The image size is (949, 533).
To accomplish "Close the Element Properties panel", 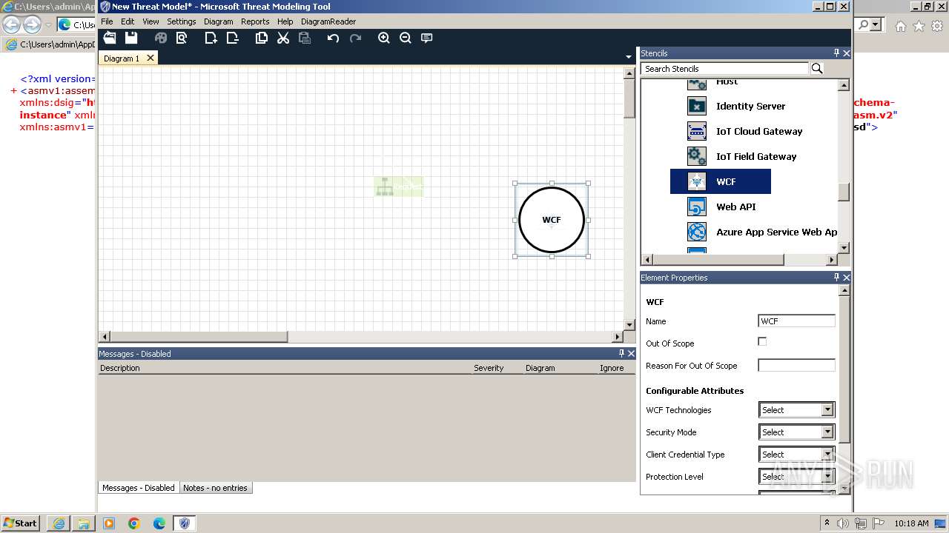I will click(x=847, y=278).
